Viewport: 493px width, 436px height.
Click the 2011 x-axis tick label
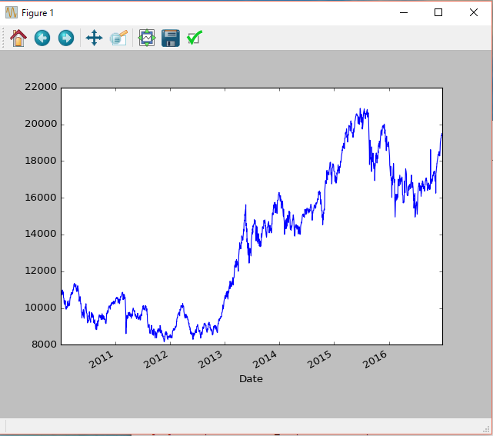[x=101, y=360]
